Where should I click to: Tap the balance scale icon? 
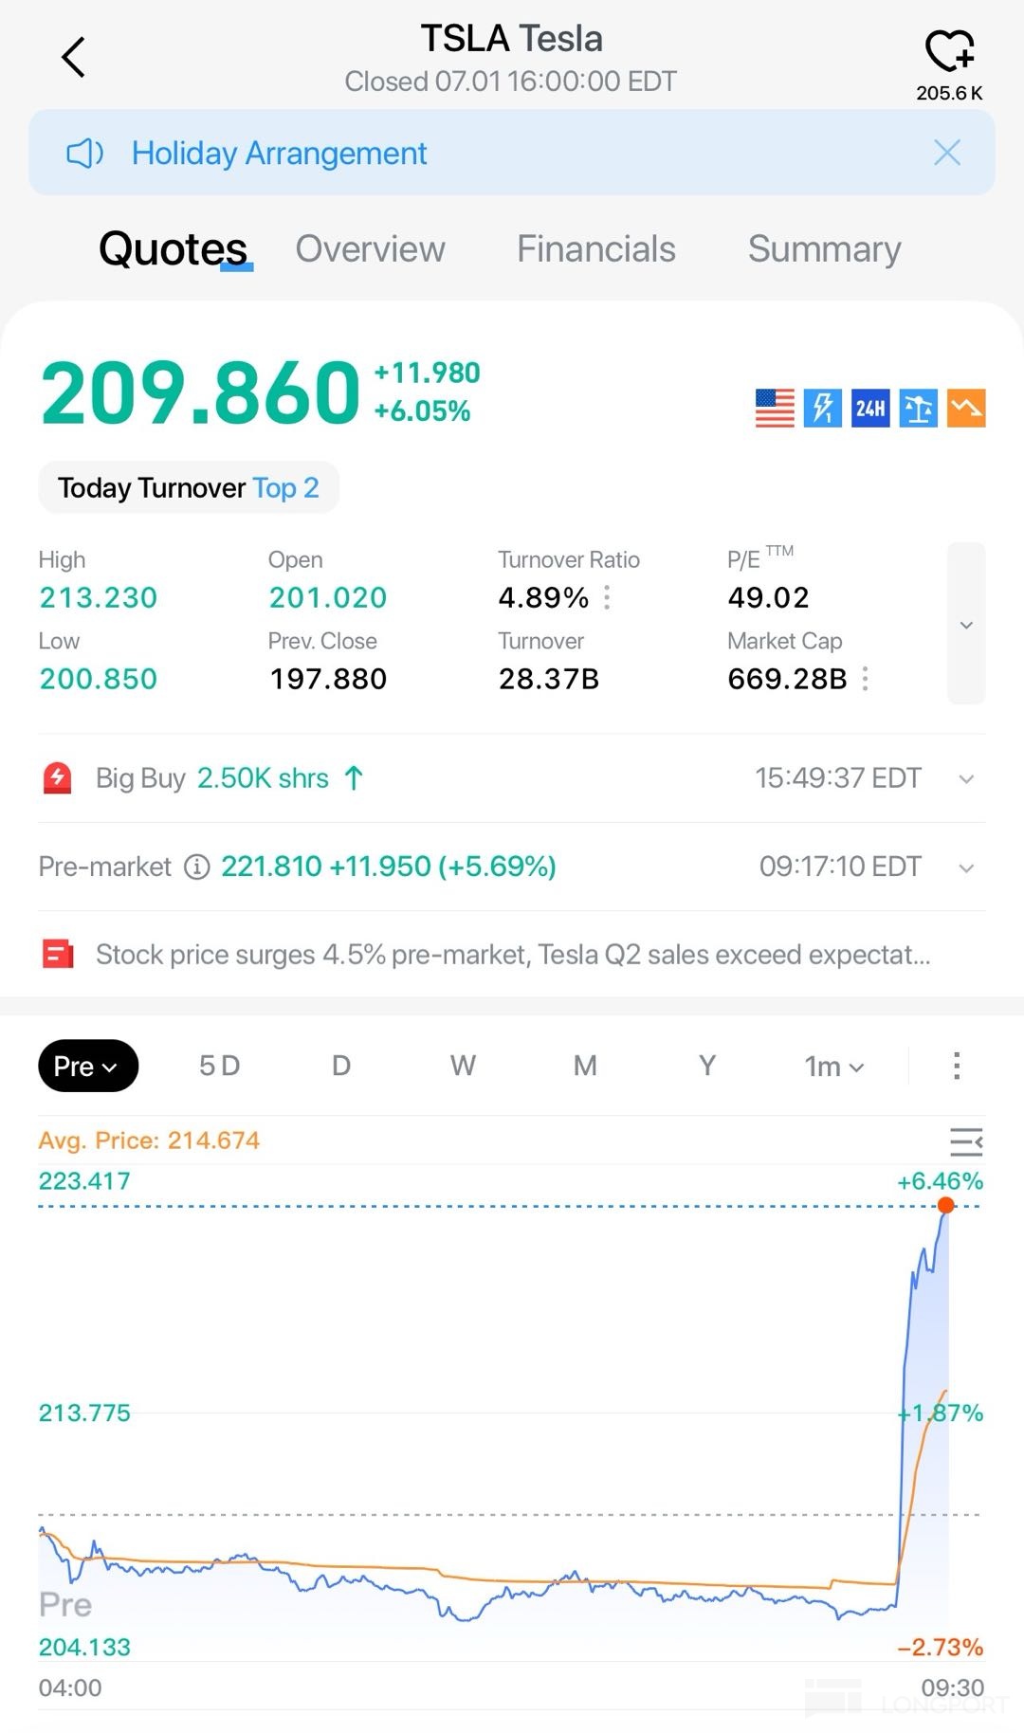(x=918, y=409)
